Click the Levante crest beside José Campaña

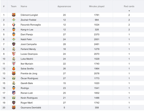tap(14, 44)
